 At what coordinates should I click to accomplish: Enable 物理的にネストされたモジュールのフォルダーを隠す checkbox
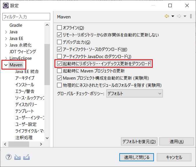coord(59,85)
